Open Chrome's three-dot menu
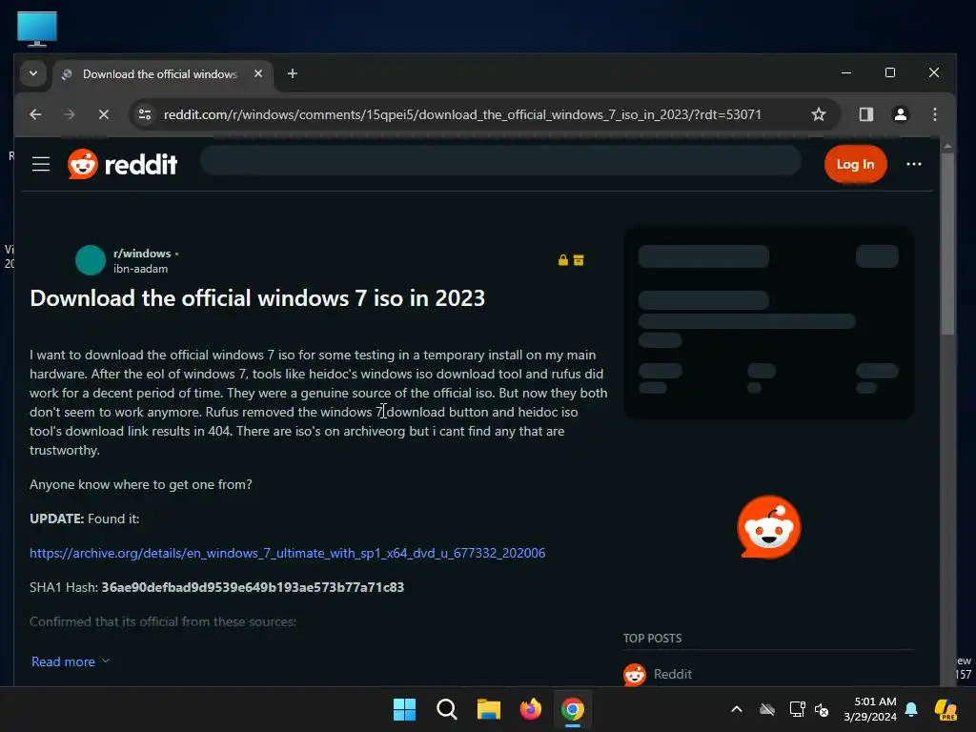Viewport: 976px width, 732px height. [934, 114]
